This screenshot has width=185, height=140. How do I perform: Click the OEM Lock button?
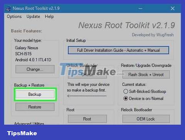click(146, 119)
